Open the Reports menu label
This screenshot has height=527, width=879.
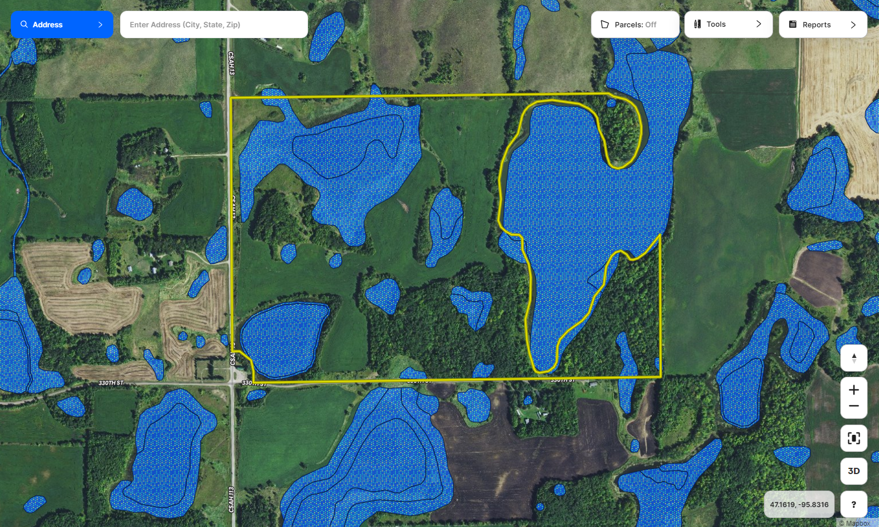click(x=816, y=24)
